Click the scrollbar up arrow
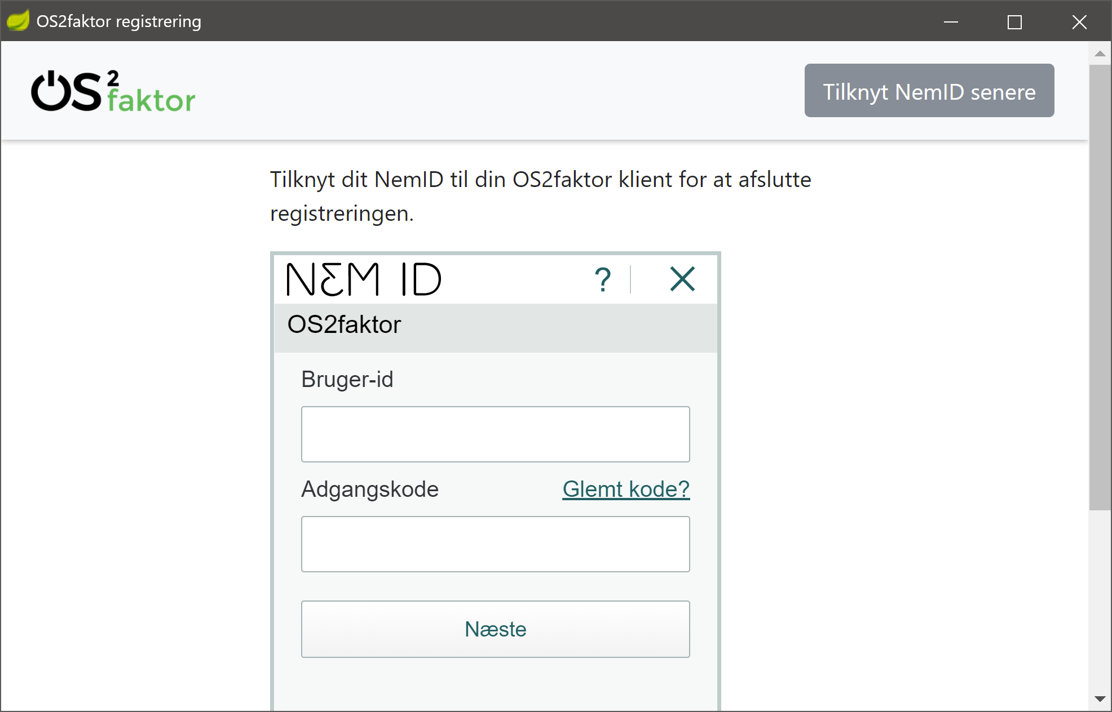Screen dimensions: 1112x712 pyautogui.click(x=1100, y=54)
